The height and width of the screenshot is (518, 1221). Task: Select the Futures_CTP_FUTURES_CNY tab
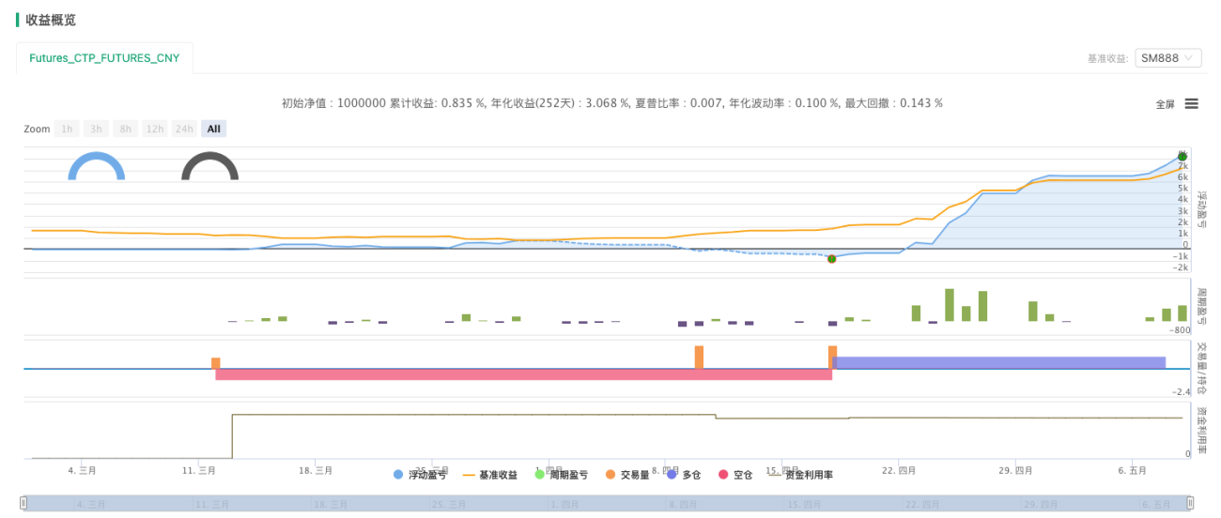[x=104, y=58]
